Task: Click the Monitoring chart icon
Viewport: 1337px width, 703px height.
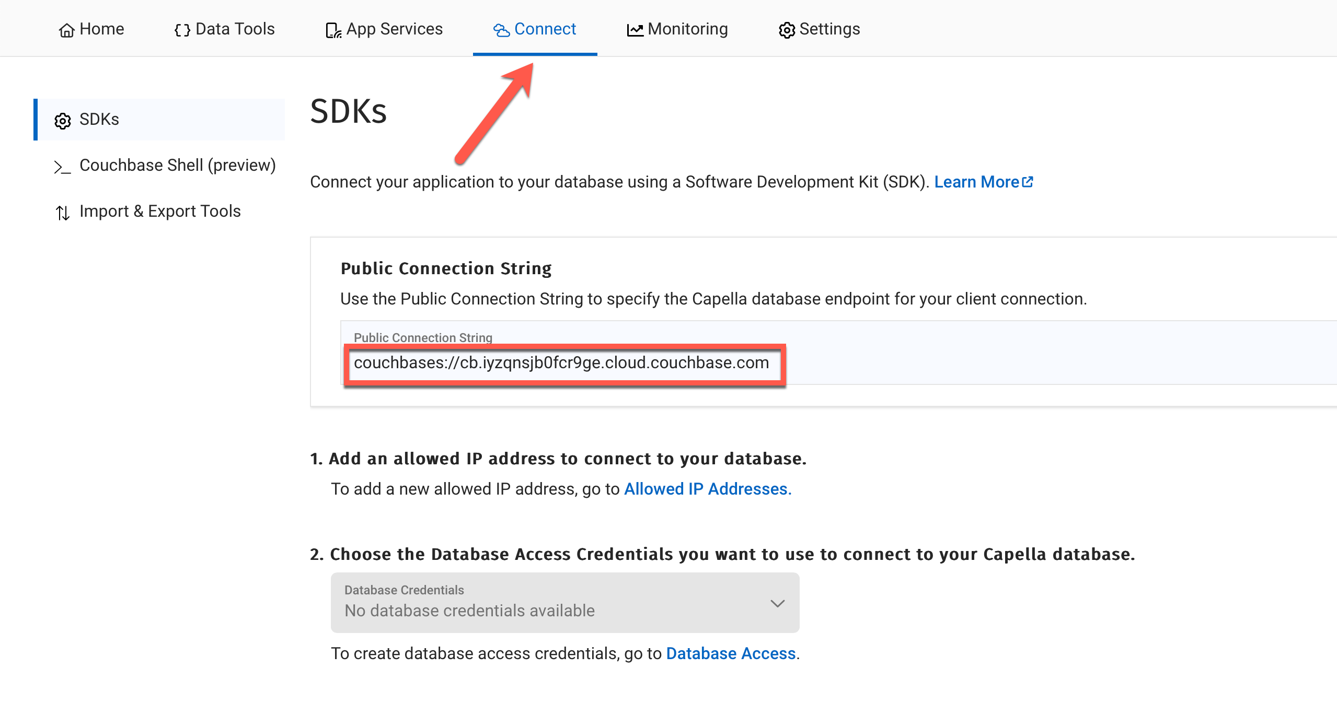Action: pyautogui.click(x=635, y=30)
